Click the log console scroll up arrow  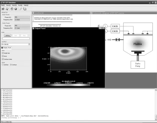click(156, 90)
